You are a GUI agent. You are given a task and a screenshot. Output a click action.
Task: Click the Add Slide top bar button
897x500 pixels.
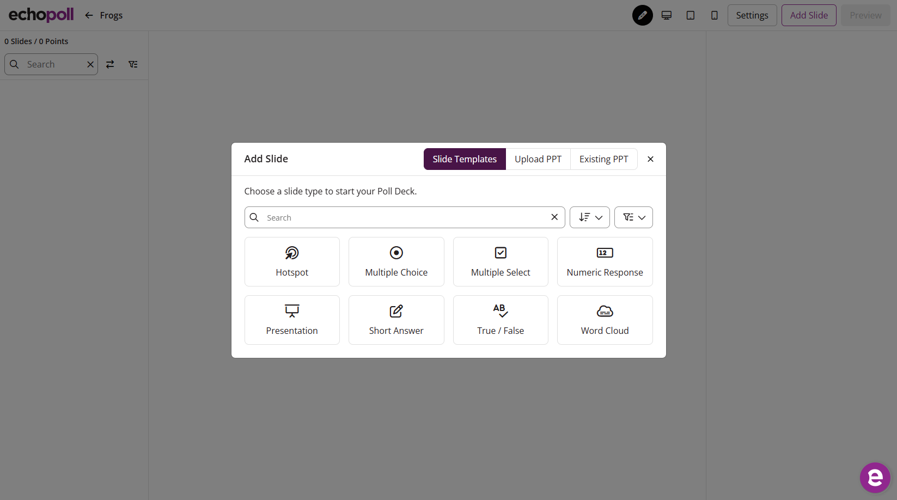tap(808, 15)
